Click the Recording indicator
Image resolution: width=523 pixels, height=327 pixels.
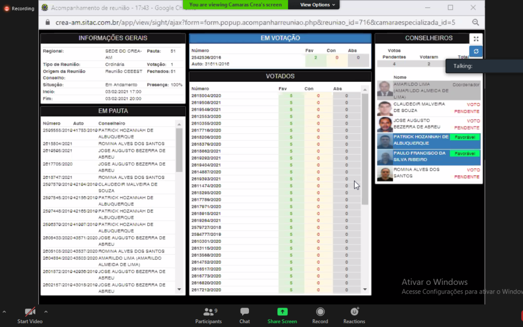tap(19, 8)
